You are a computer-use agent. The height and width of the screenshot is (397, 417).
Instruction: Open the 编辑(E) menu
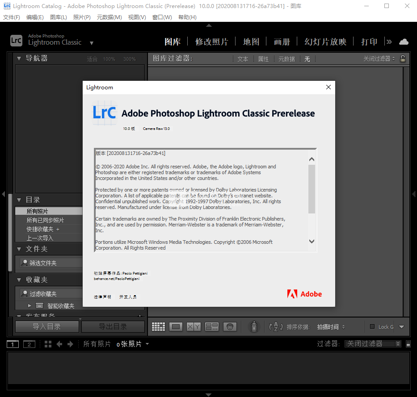click(x=35, y=17)
